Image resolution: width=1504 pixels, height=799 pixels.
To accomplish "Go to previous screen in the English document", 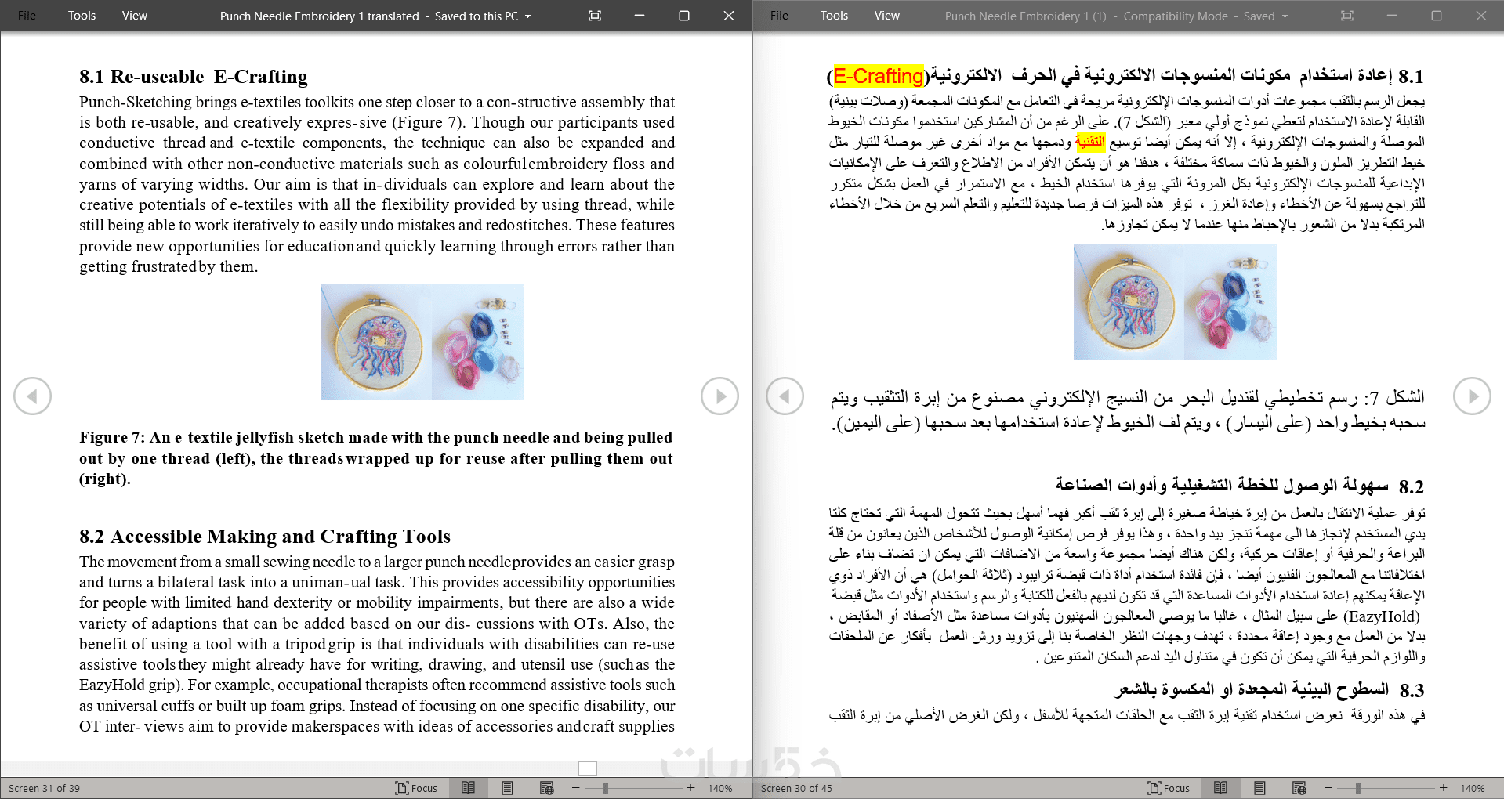I will coord(32,396).
